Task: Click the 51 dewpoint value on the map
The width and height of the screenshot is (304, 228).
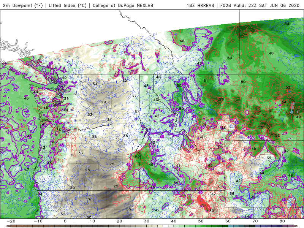Action: tap(206, 81)
